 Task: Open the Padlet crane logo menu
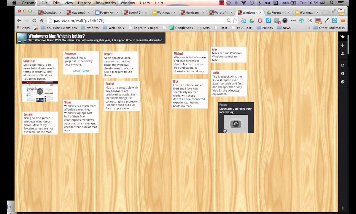343,36
